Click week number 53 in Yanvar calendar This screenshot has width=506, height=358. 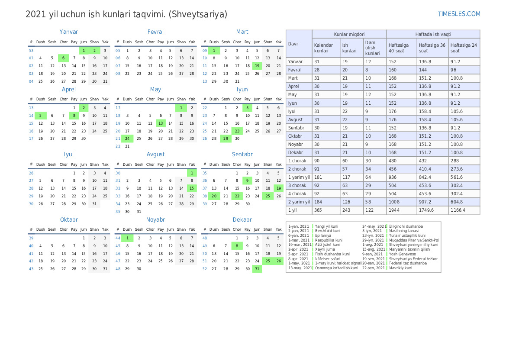point(31,50)
